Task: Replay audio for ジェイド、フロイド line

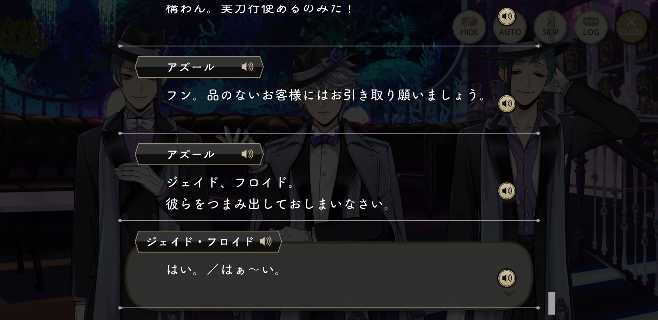Action: click(x=507, y=191)
